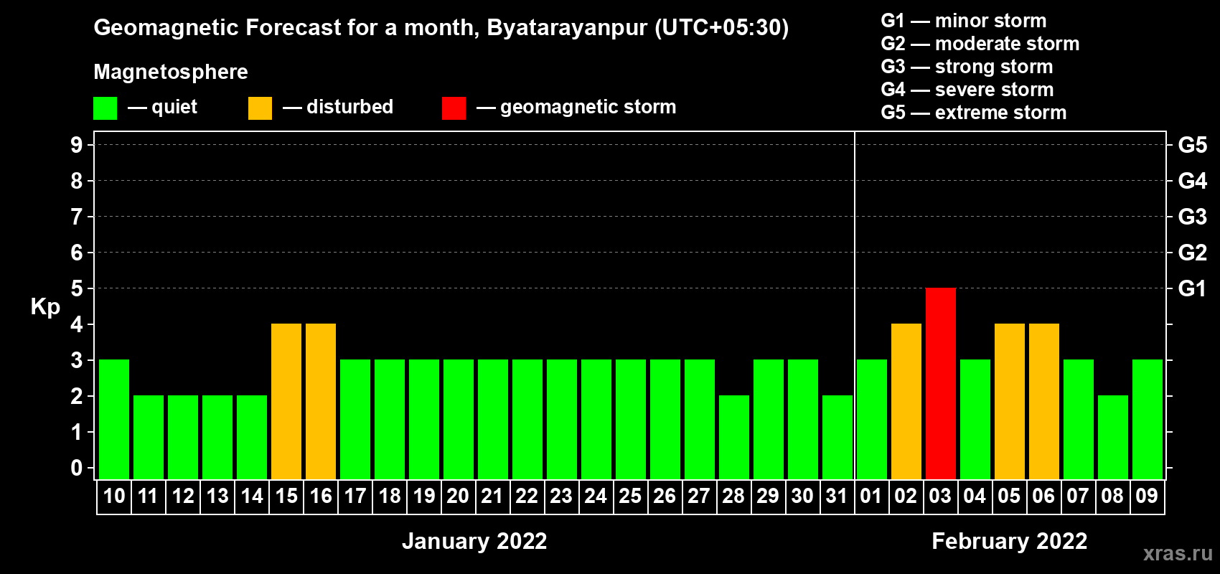Click the January 2022 month label
The image size is (1220, 574).
(x=474, y=541)
